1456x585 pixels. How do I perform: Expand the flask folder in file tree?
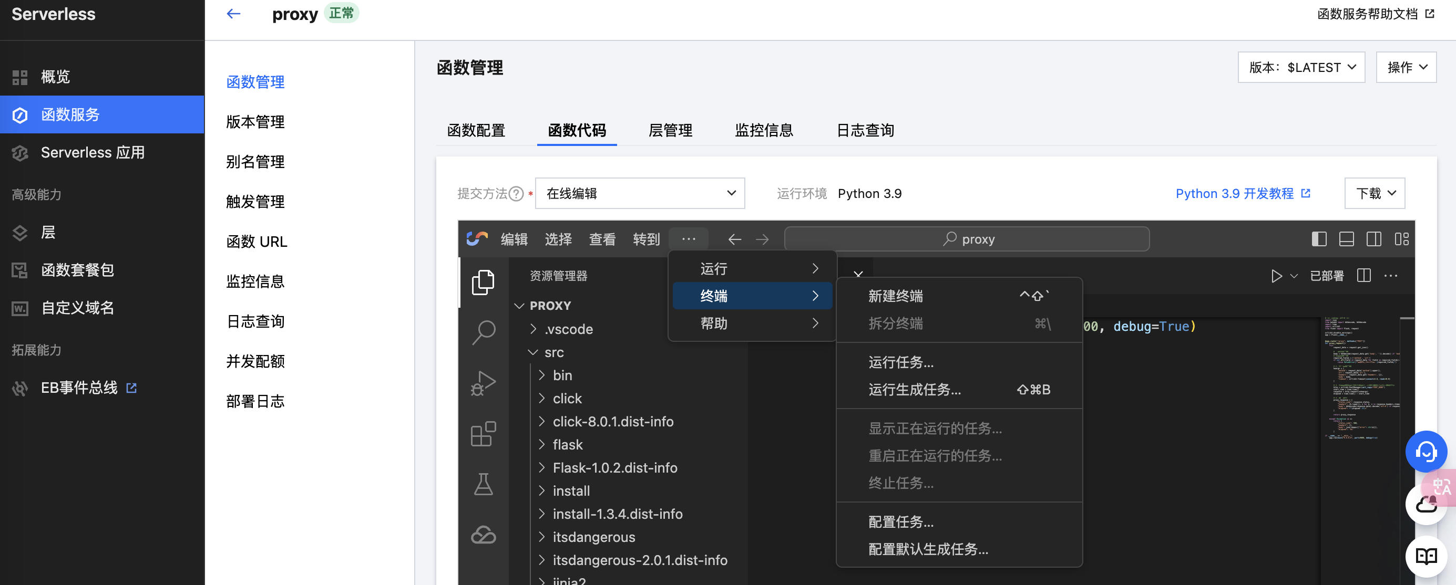pyautogui.click(x=567, y=444)
